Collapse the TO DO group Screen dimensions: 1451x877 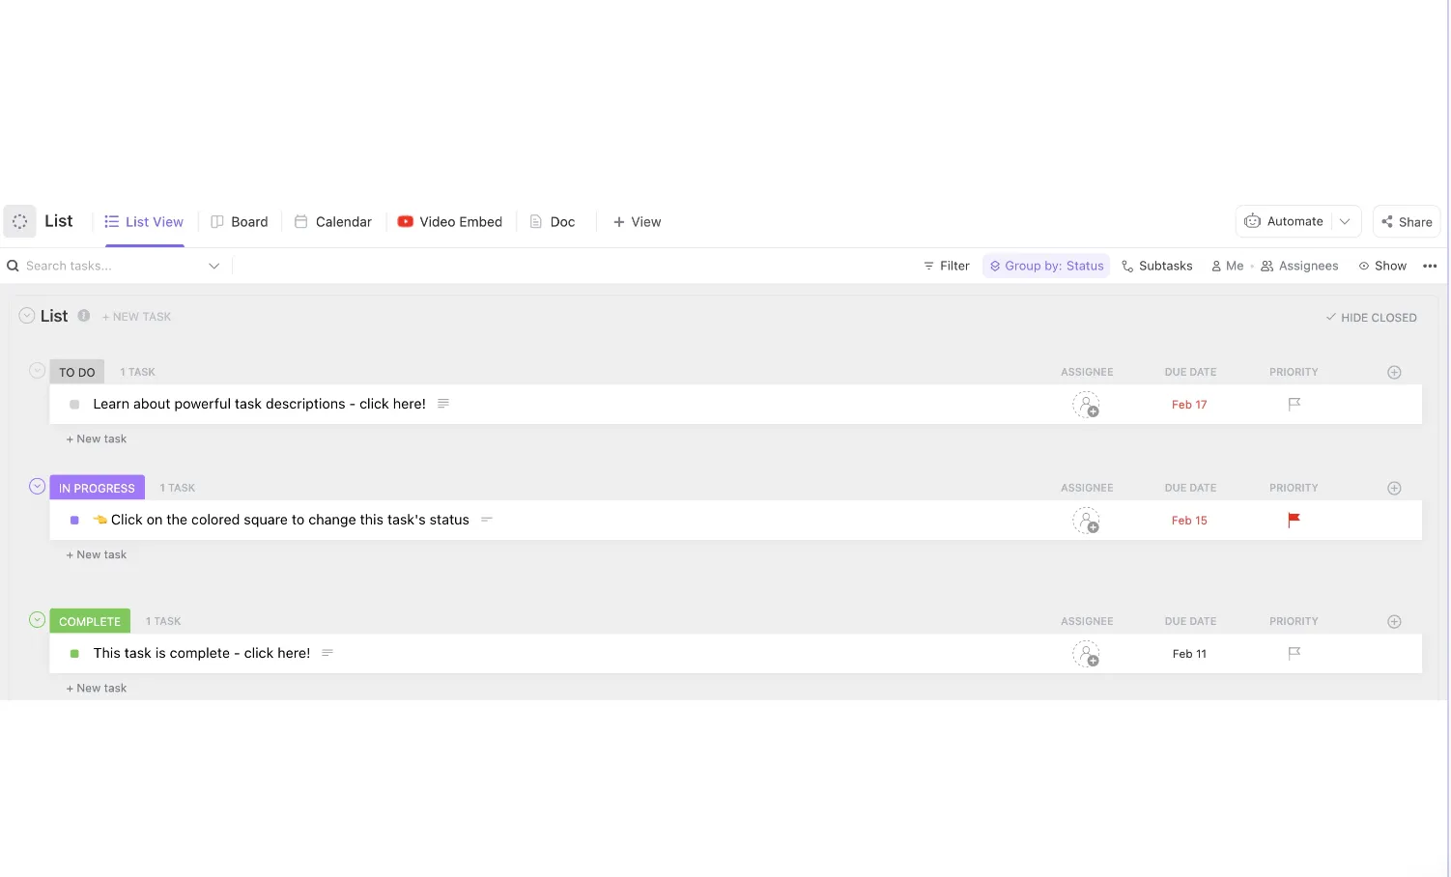37,370
